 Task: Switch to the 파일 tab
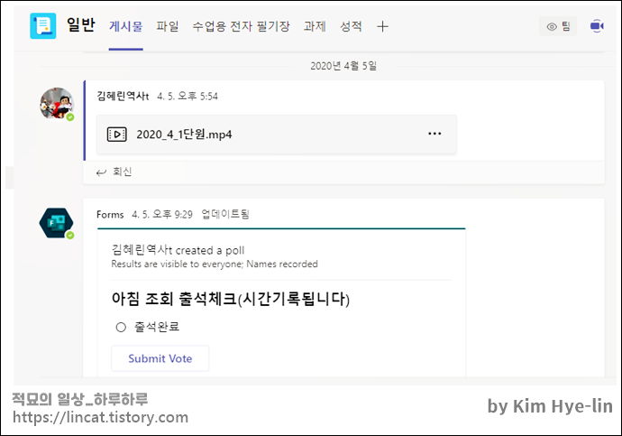[x=168, y=26]
